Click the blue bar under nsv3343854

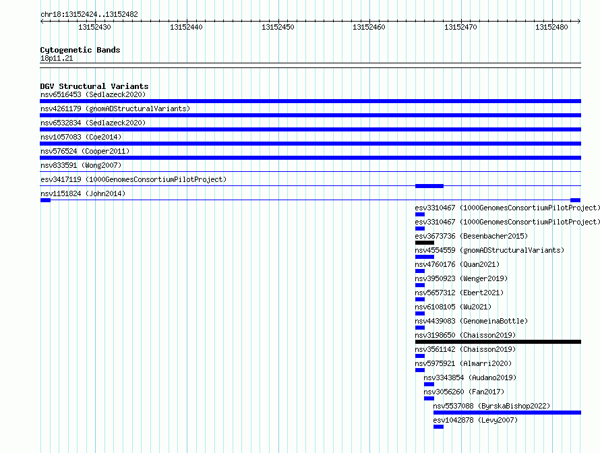pyautogui.click(x=429, y=384)
